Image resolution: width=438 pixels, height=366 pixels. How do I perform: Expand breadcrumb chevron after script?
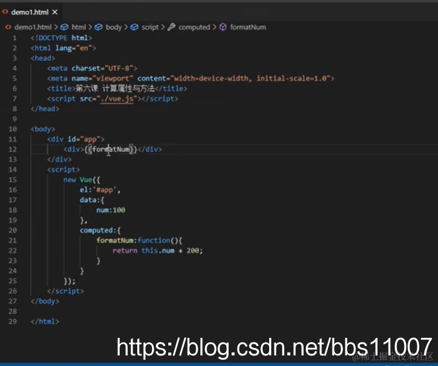(x=162, y=28)
